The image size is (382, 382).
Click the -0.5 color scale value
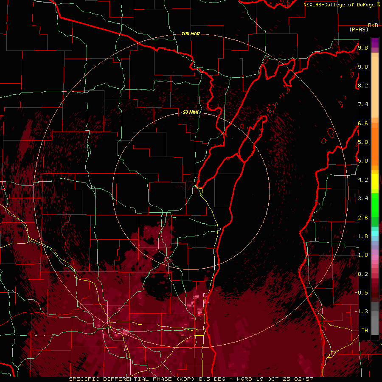pyautogui.click(x=361, y=293)
